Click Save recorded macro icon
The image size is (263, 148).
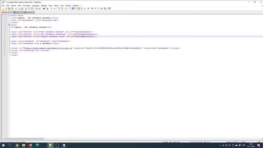click(105, 9)
